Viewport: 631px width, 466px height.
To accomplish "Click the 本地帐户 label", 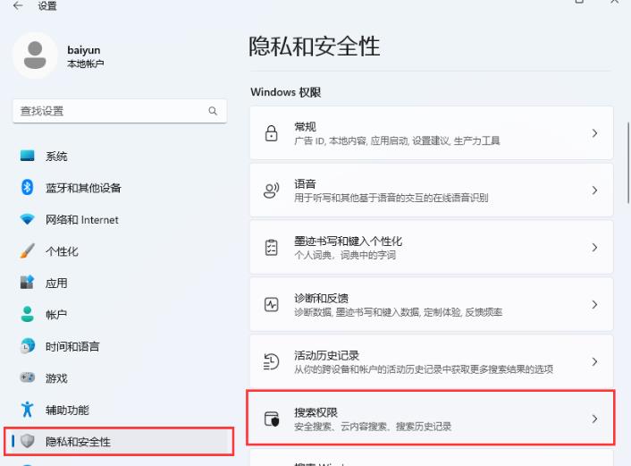I will (85, 64).
